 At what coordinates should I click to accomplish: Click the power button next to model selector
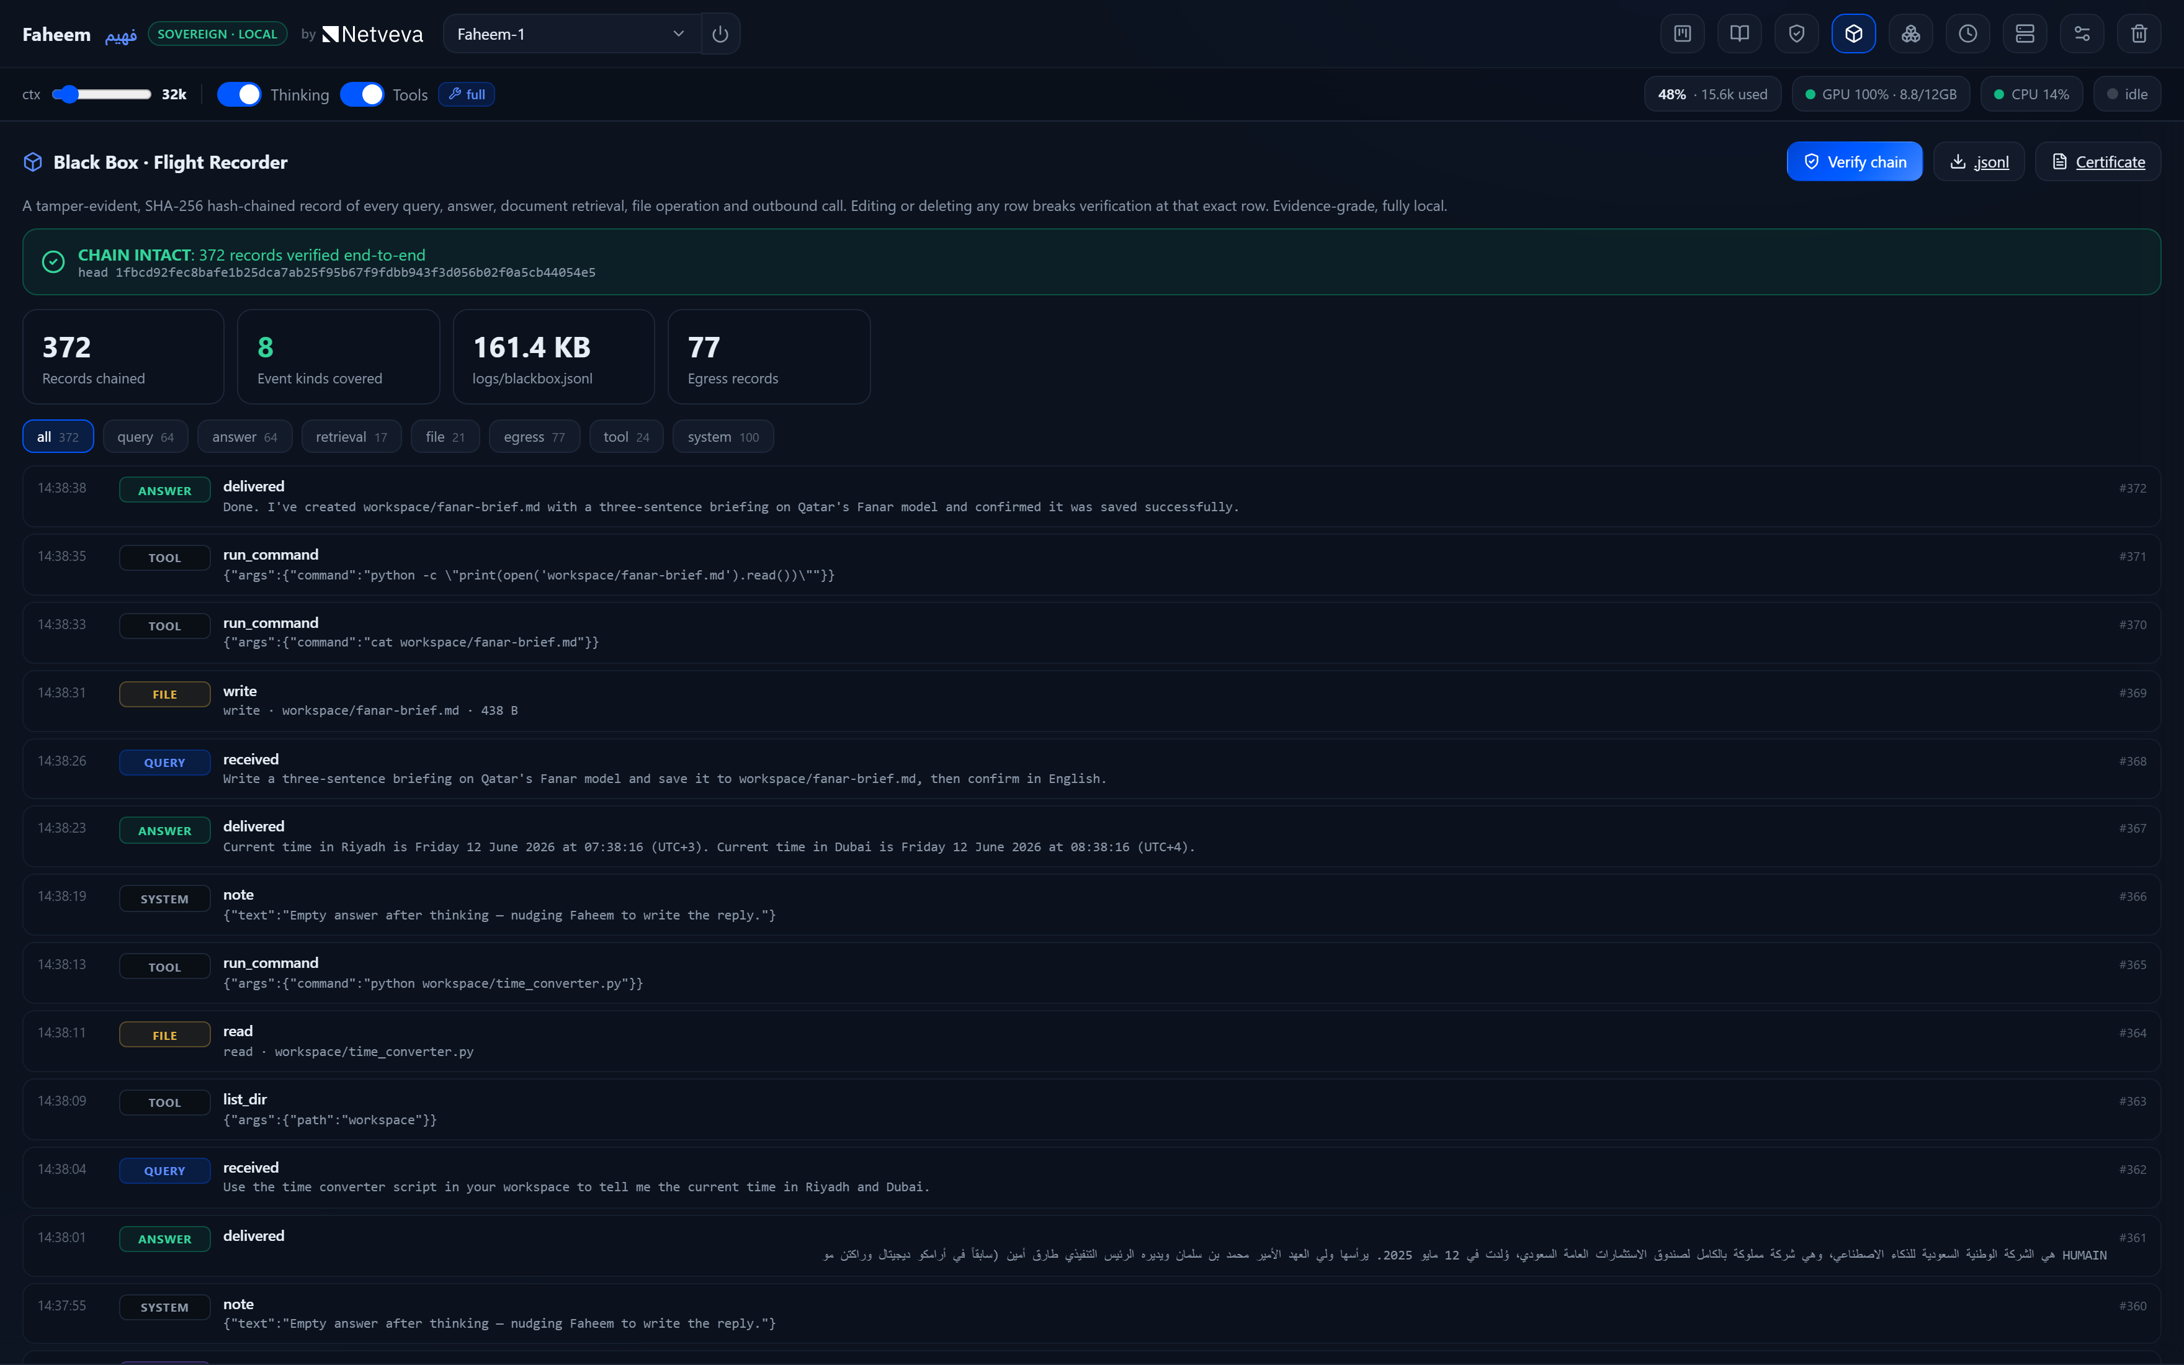coord(720,34)
